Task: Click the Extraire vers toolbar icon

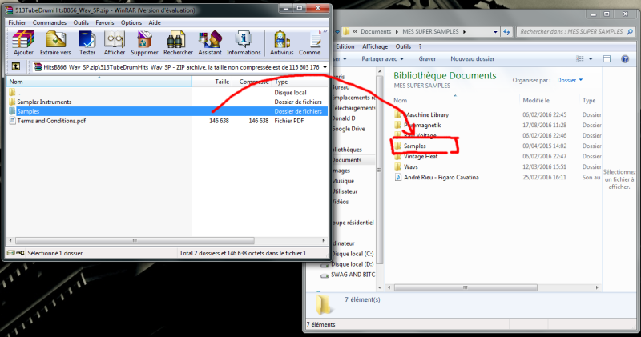Action: [55, 40]
